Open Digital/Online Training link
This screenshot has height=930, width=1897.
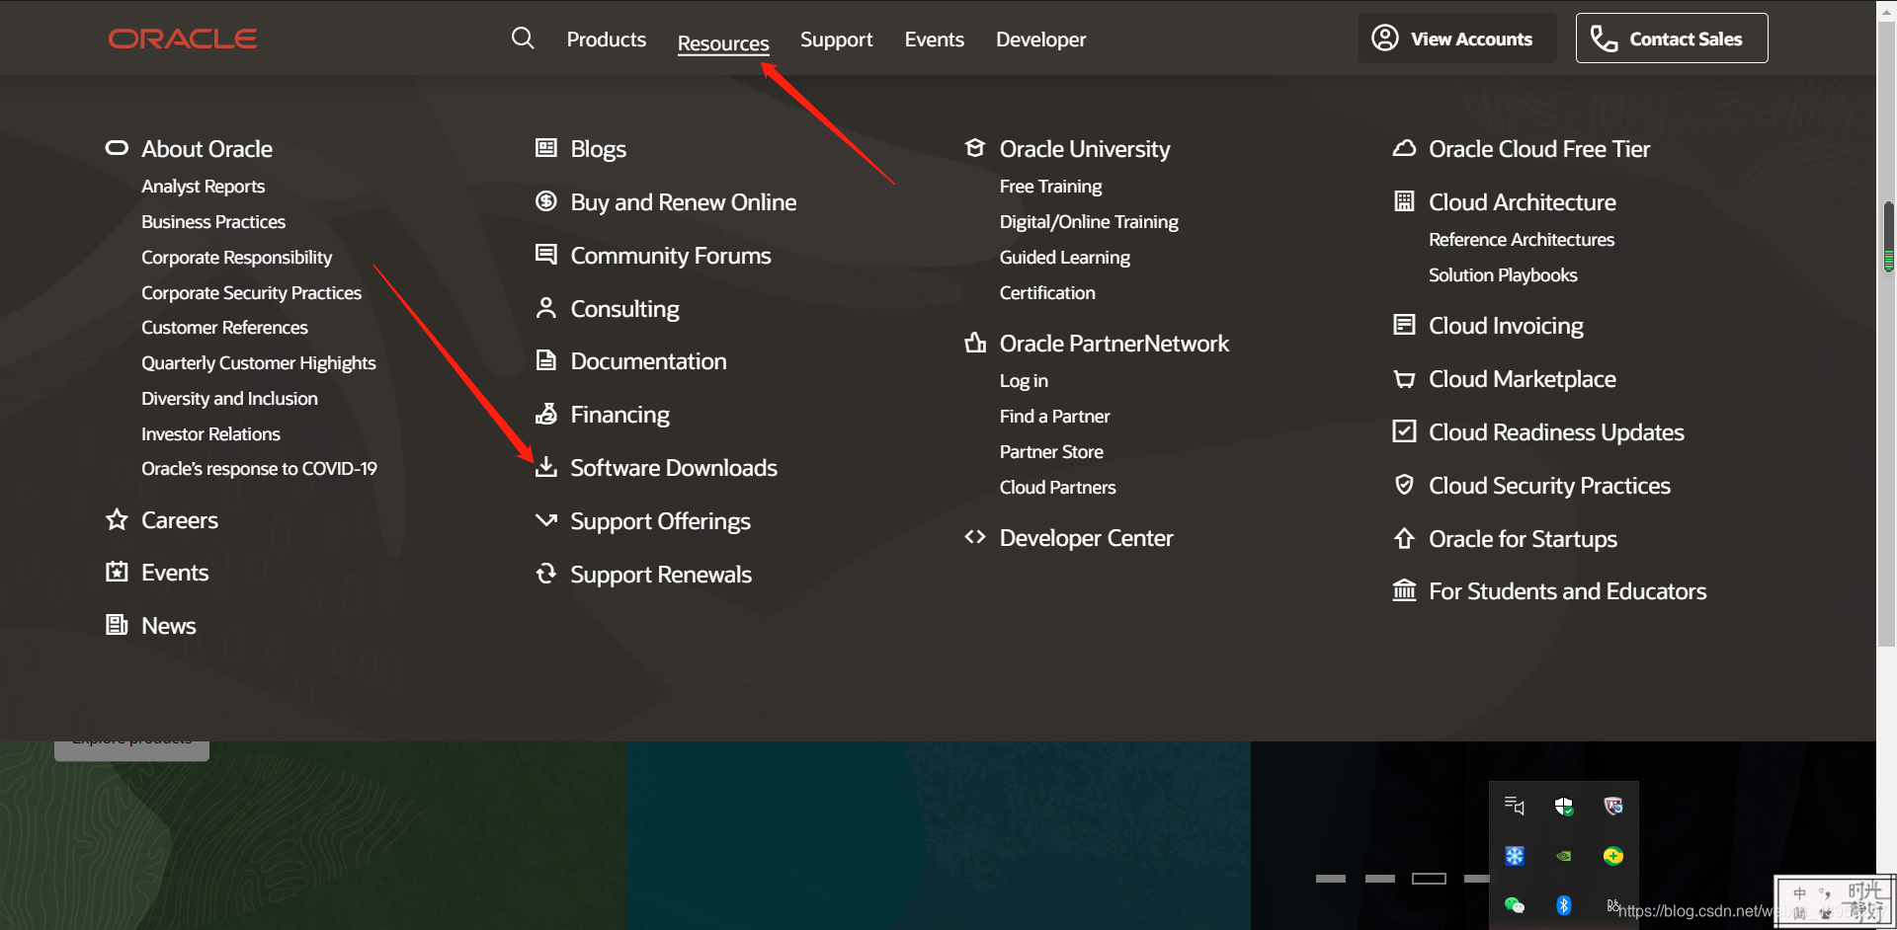(x=1089, y=222)
